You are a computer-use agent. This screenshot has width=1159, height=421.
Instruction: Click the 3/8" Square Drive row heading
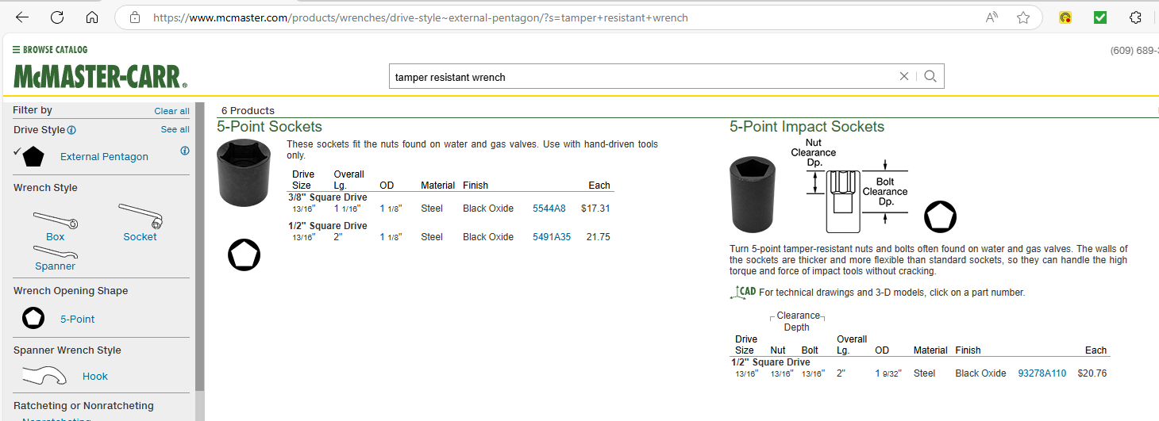[328, 197]
